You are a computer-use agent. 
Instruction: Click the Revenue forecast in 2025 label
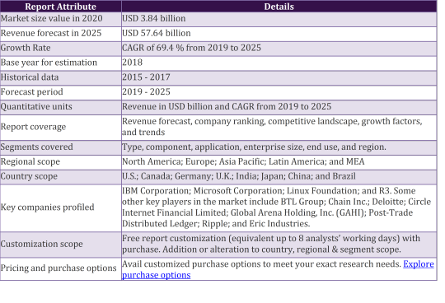(x=51, y=33)
